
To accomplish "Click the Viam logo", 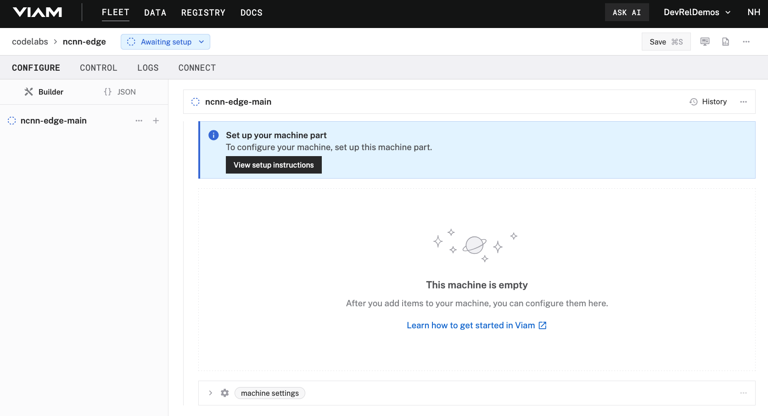I will pyautogui.click(x=37, y=12).
